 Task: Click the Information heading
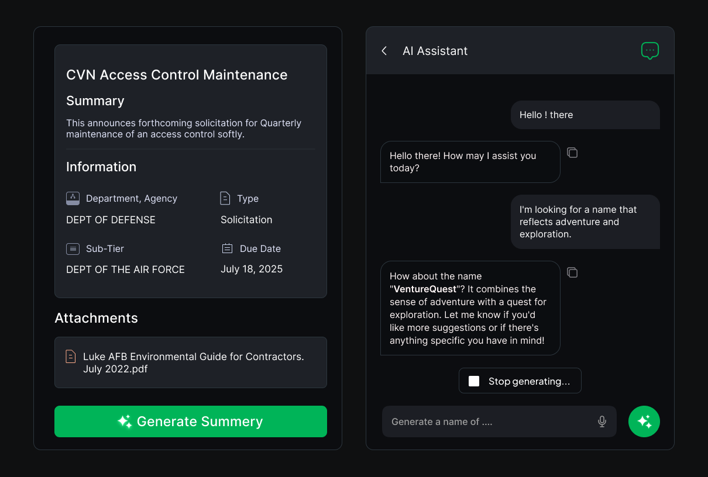click(101, 167)
